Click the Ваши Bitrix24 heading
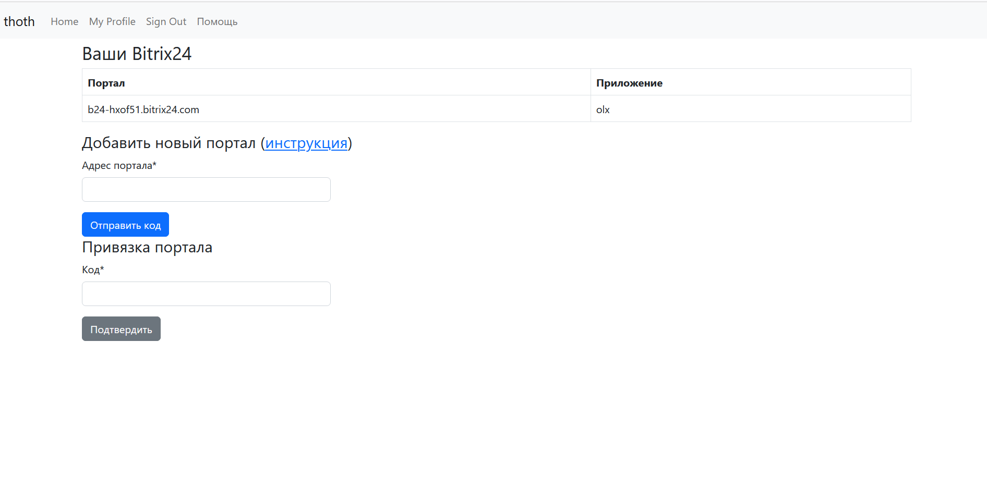This screenshot has width=987, height=488. click(137, 54)
